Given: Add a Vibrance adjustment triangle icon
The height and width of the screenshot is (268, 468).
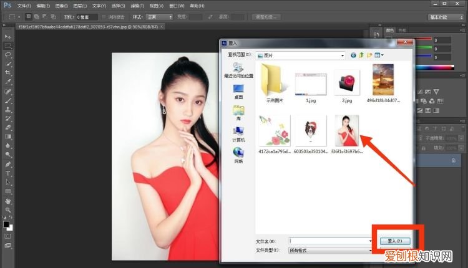Looking at the screenshot, I should (436, 92).
